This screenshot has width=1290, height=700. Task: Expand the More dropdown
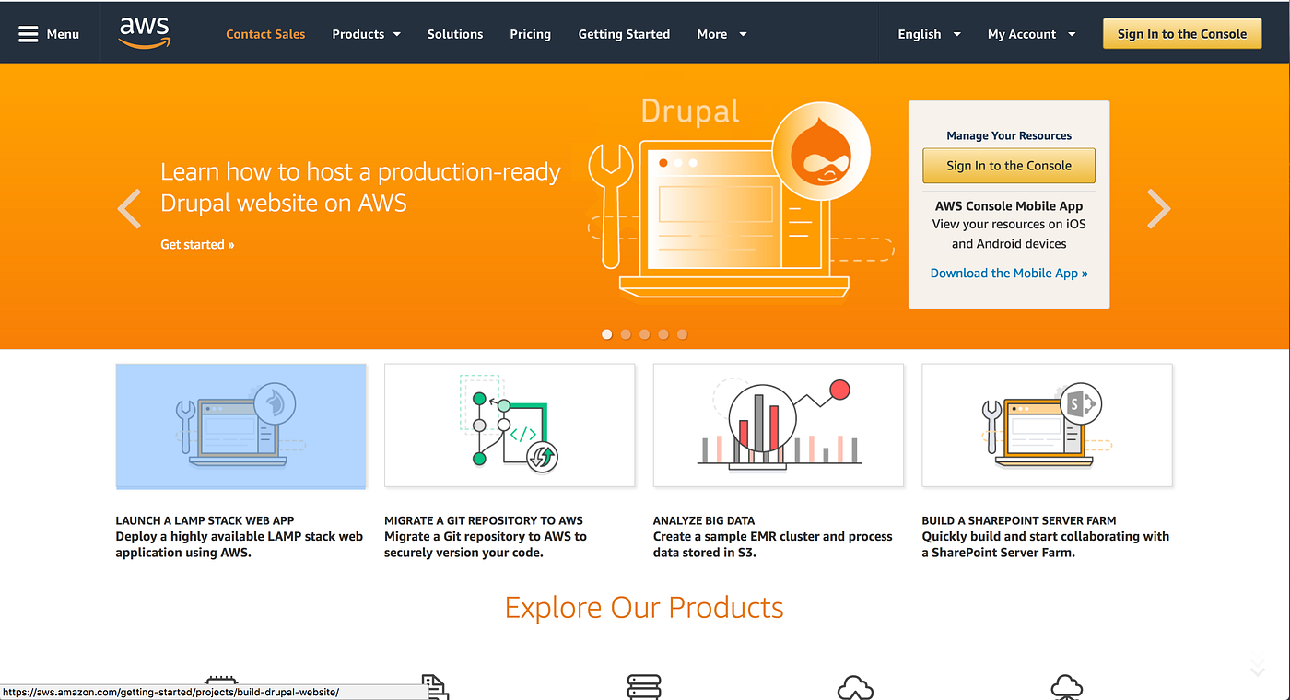coord(721,33)
